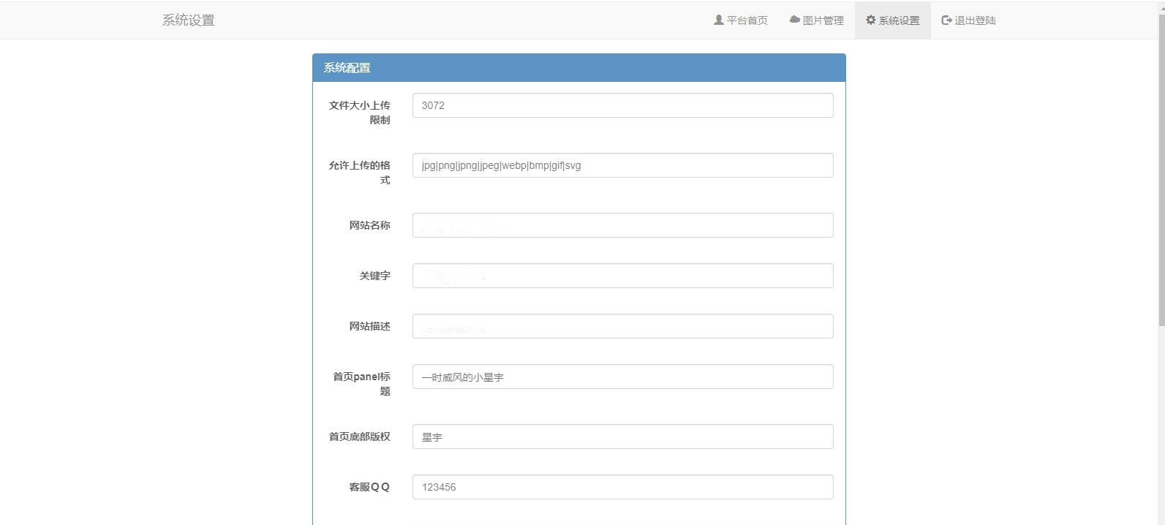Screen dimensions: 1165x525
Task: Click the logout arrow icon beside 退出登陆
Action: [946, 20]
